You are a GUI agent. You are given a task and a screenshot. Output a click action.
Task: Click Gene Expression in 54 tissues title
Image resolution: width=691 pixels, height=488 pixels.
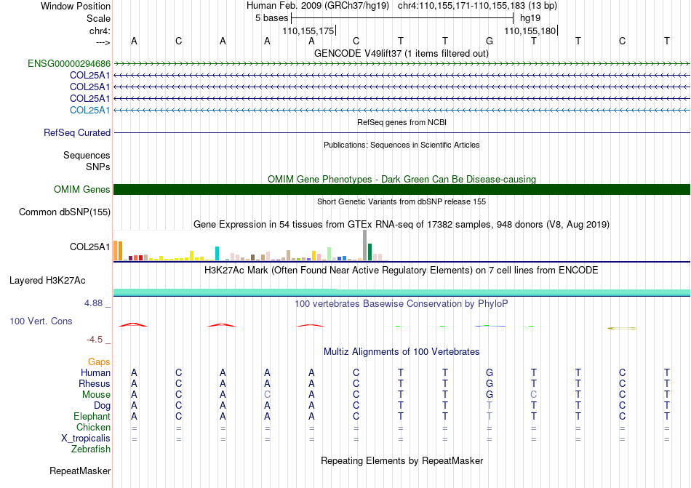(402, 224)
